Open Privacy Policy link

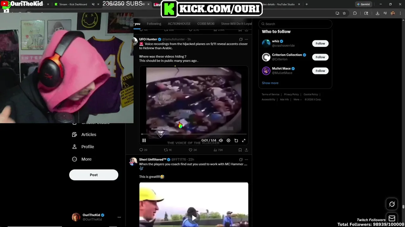[291, 95]
